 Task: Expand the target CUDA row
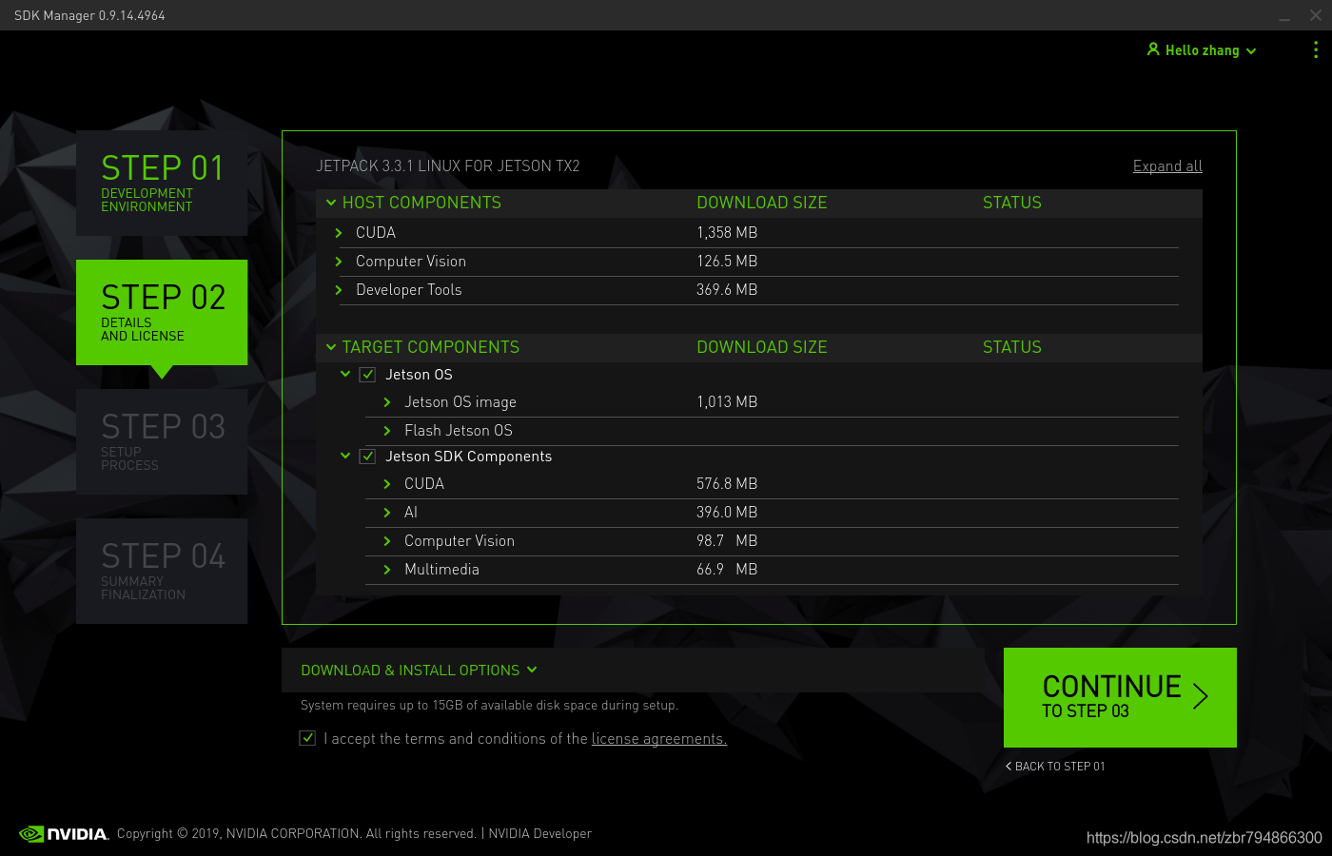coord(387,484)
